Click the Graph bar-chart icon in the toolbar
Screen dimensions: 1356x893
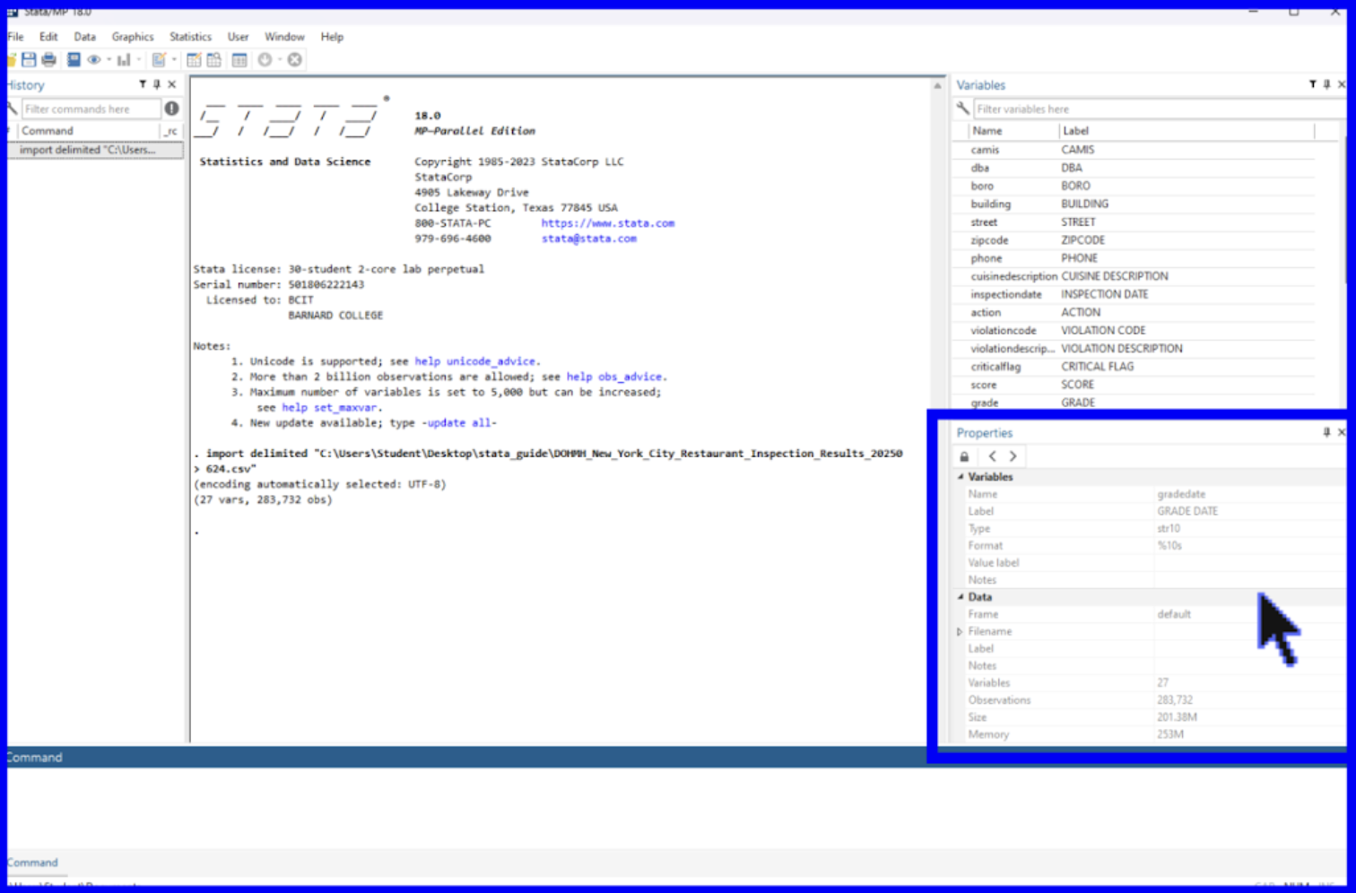point(124,60)
